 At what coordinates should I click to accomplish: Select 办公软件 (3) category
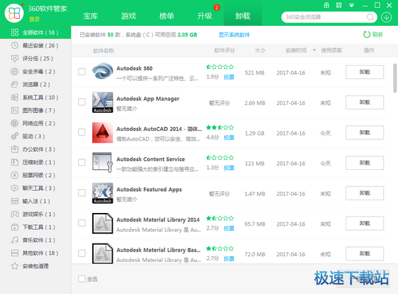pos(36,149)
